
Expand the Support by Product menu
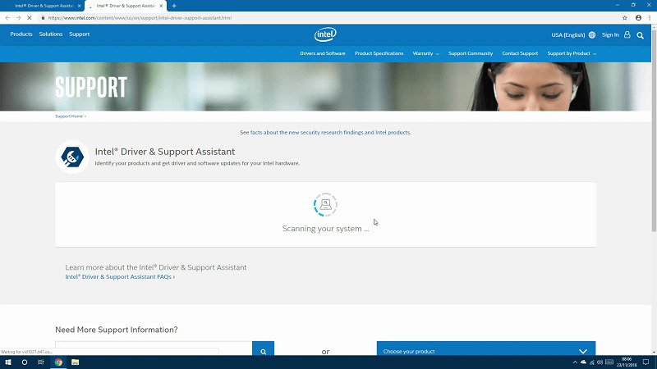point(571,53)
